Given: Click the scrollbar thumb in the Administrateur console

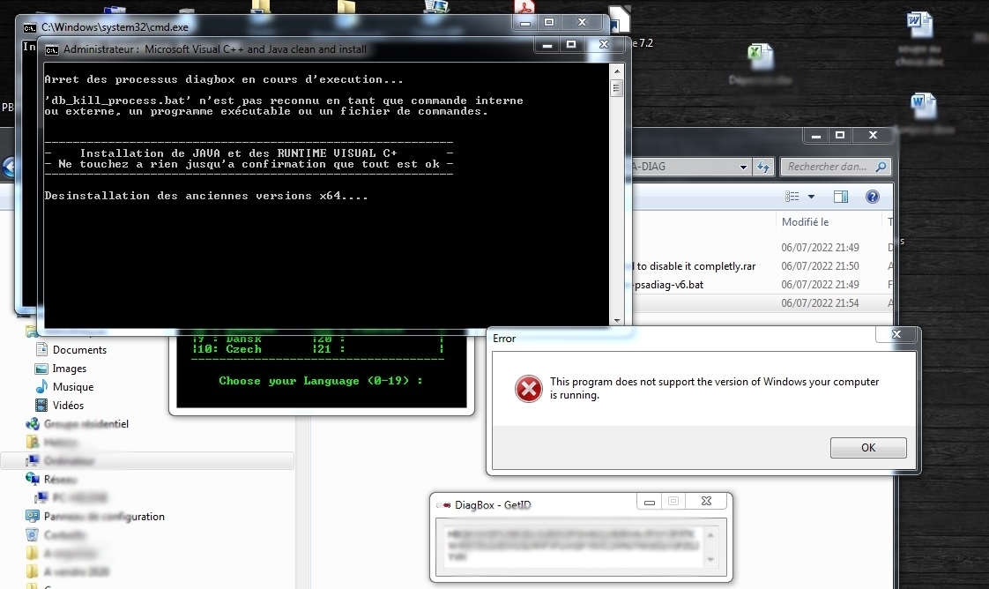Looking at the screenshot, I should click(x=617, y=88).
